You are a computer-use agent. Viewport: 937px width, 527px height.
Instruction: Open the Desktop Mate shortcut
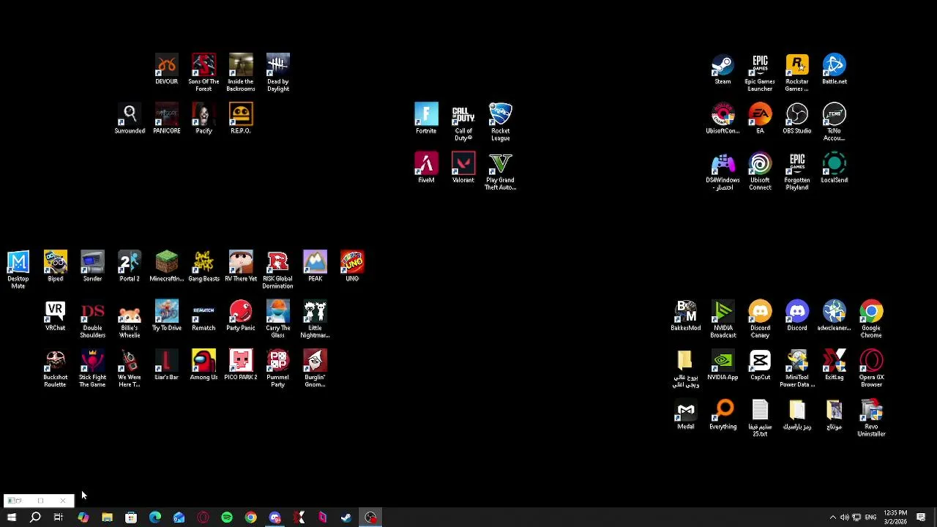(18, 269)
